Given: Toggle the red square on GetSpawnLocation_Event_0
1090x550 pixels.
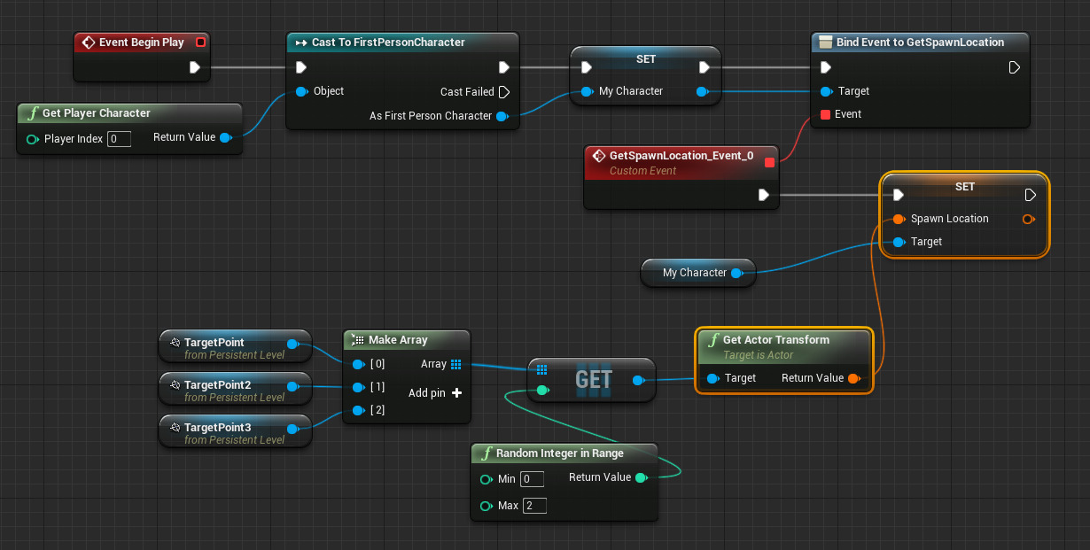Looking at the screenshot, I should click(770, 161).
